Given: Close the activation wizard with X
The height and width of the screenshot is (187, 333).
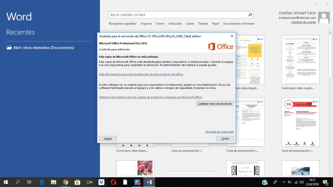Looking at the screenshot, I should click(x=232, y=36).
